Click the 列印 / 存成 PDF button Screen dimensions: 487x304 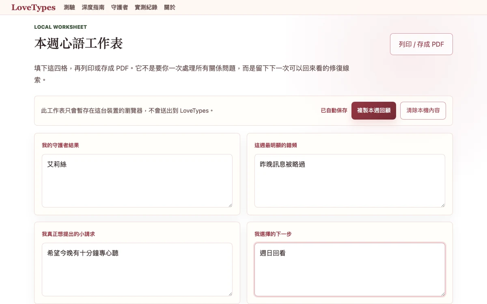(x=421, y=44)
